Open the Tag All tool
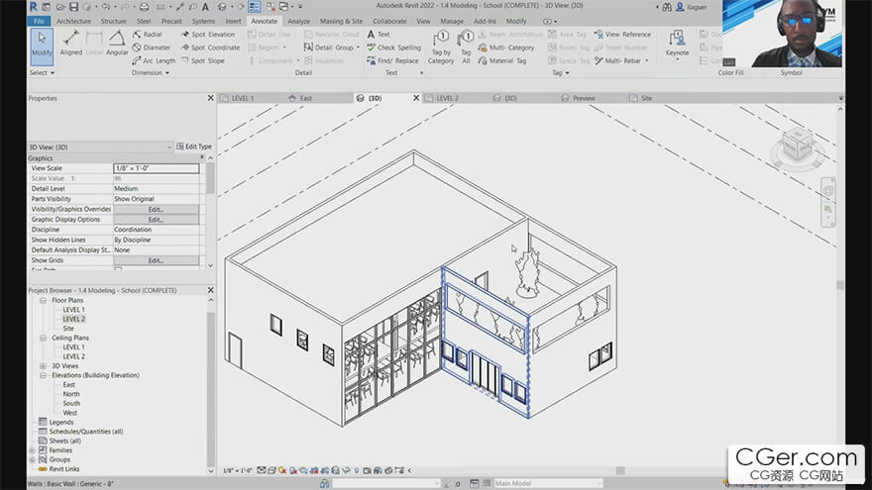This screenshot has width=872, height=490. coord(466,48)
